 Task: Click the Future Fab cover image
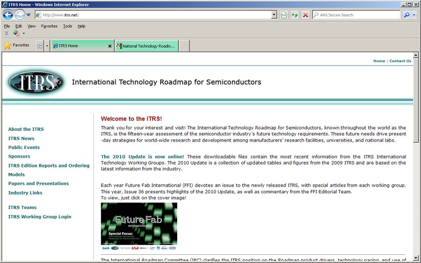click(x=139, y=224)
